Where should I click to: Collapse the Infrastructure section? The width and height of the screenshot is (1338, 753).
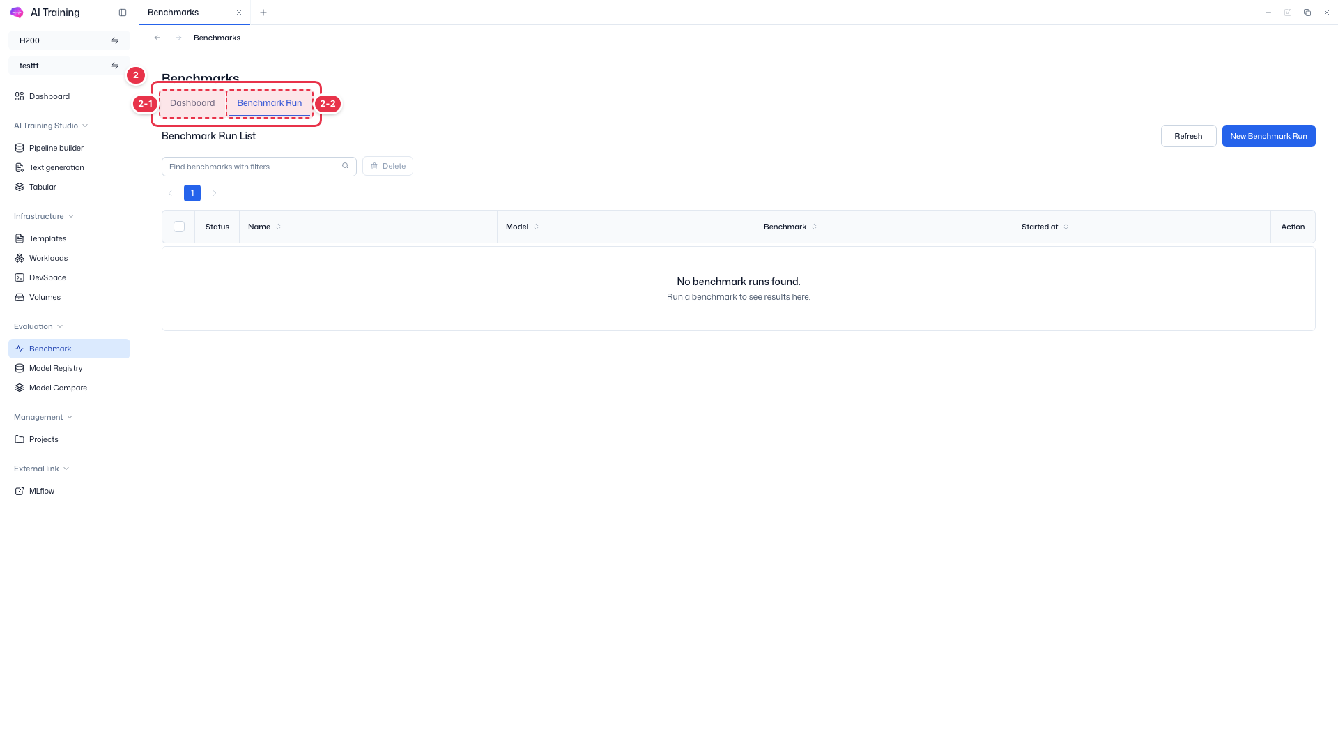pyautogui.click(x=44, y=216)
